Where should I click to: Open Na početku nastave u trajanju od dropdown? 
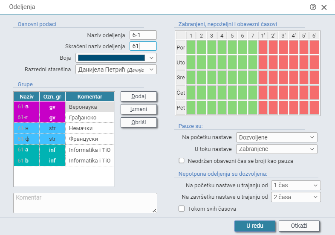[x=296, y=185]
